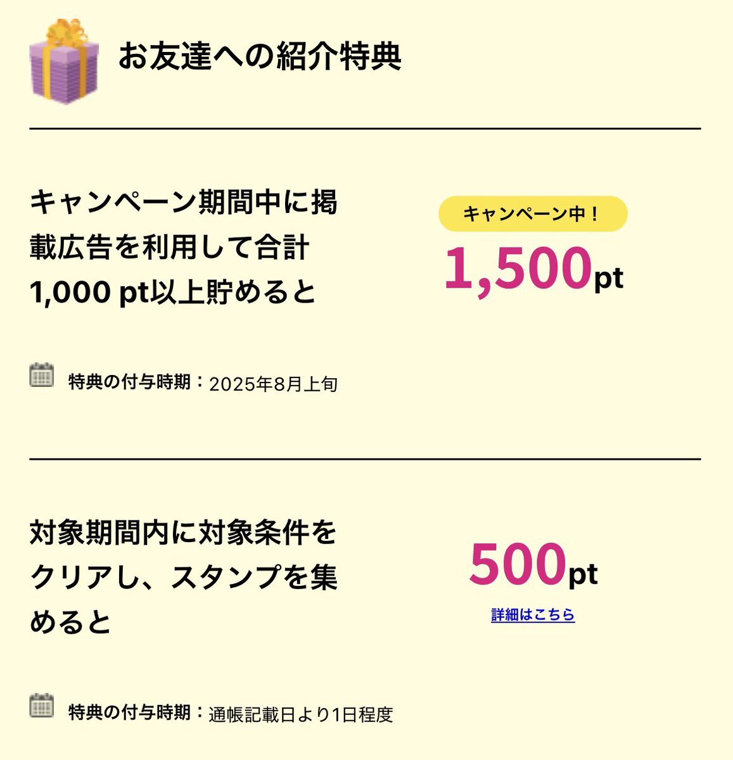Click the 1,000 pt以上貯めると line
This screenshot has width=733, height=760.
(172, 292)
